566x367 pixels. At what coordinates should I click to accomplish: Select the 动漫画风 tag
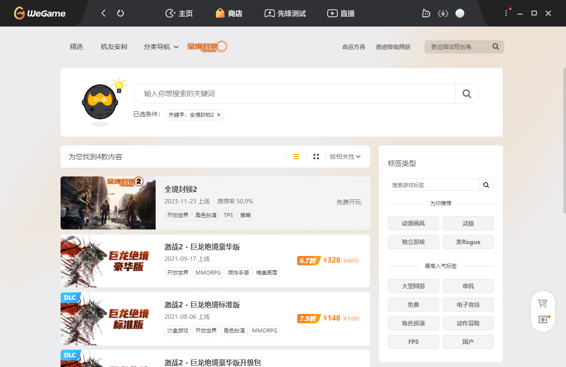coord(413,223)
